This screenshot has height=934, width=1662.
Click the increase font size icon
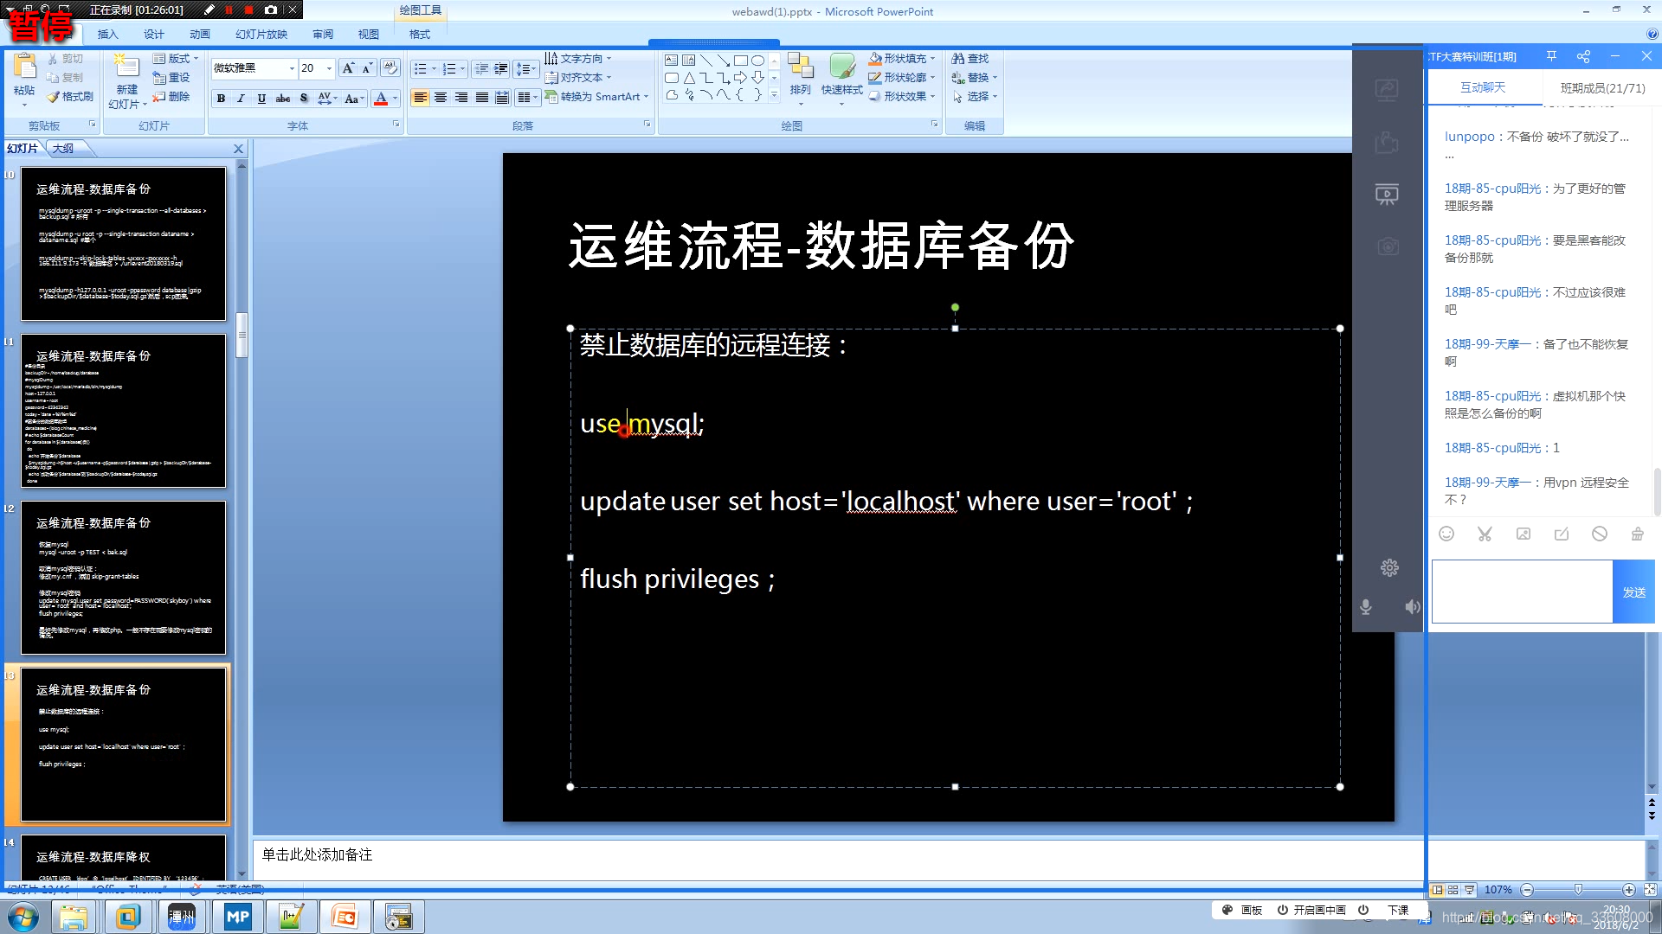coord(347,68)
